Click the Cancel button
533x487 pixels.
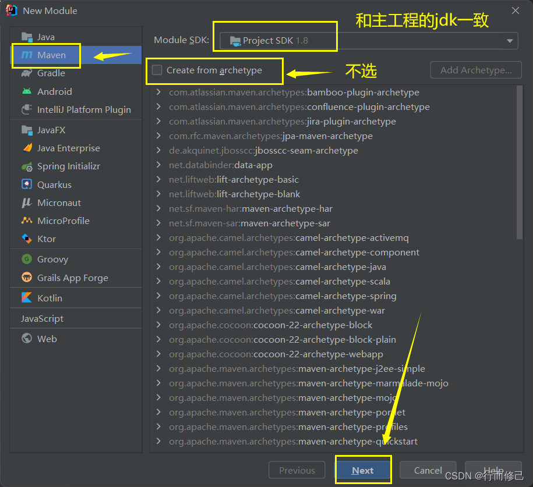428,470
